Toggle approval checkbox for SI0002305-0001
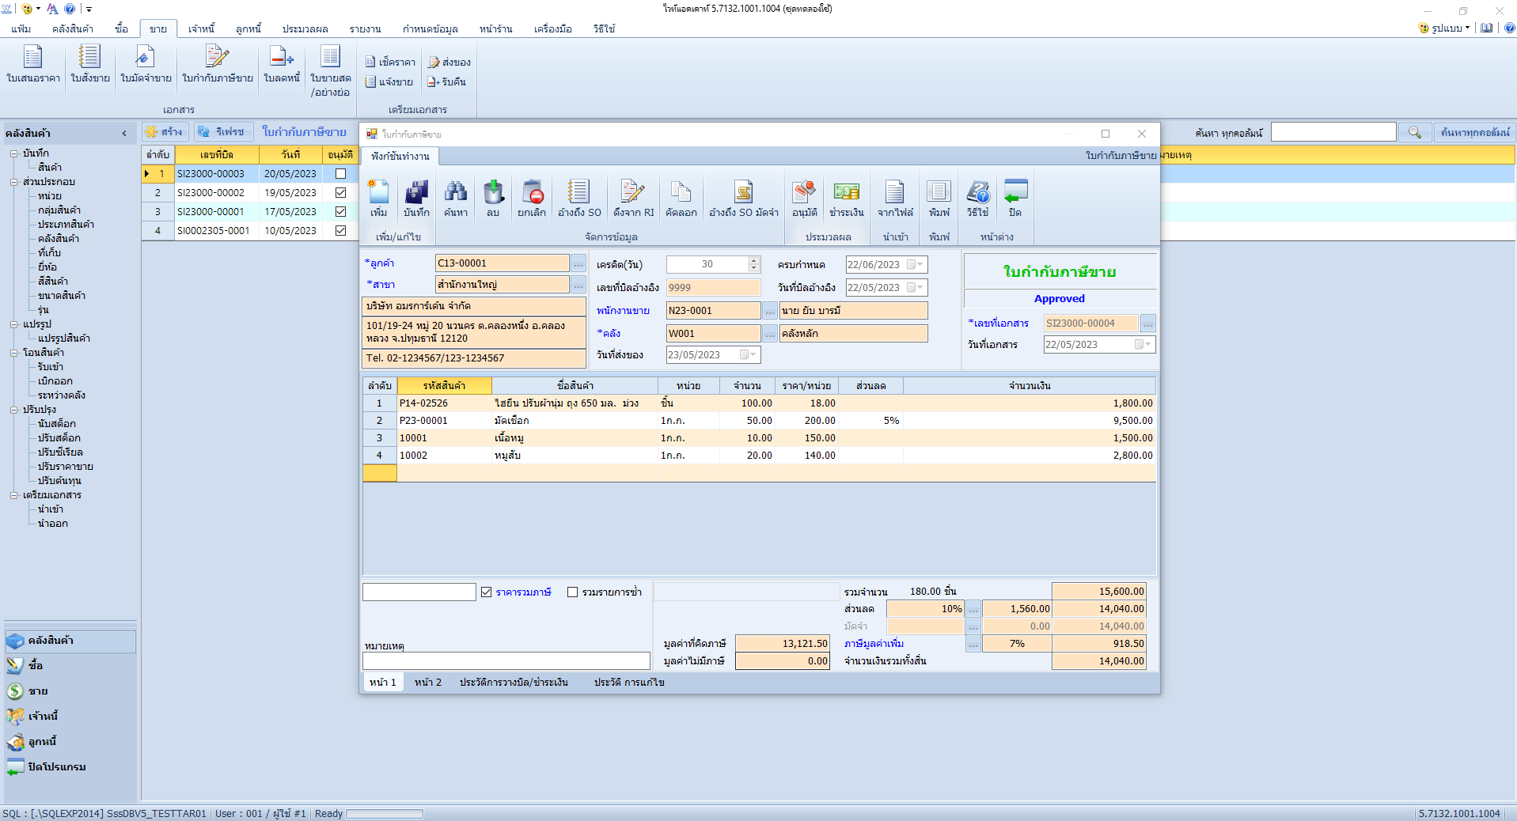The width and height of the screenshot is (1517, 821). [x=340, y=230]
